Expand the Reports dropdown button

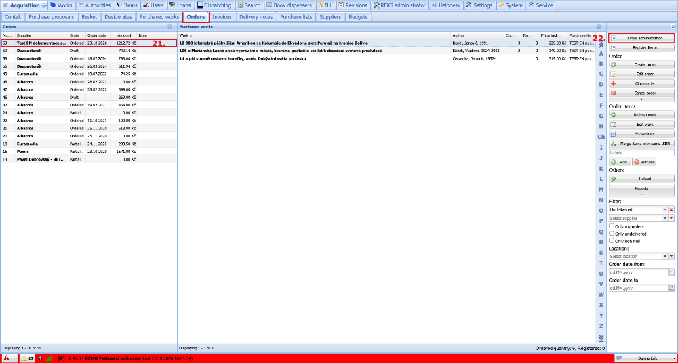tap(641, 190)
